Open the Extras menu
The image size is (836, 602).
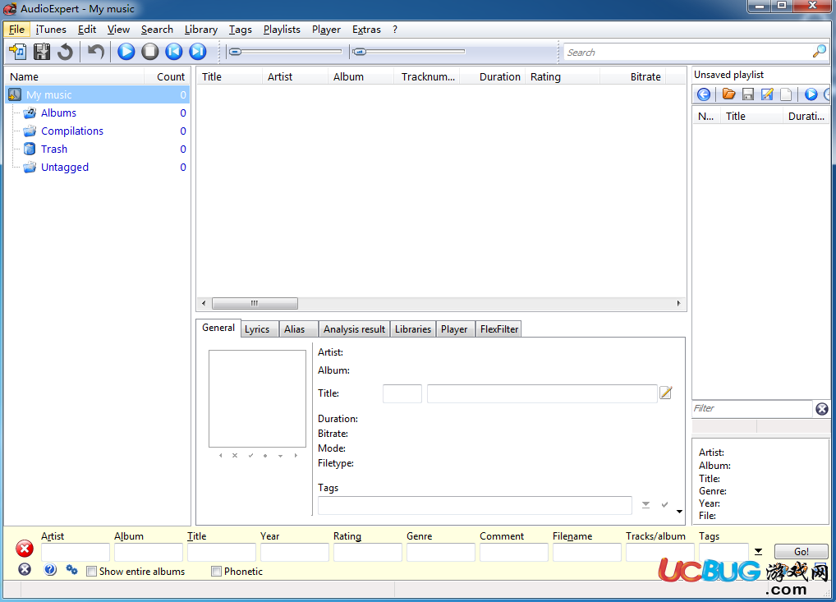(x=366, y=30)
